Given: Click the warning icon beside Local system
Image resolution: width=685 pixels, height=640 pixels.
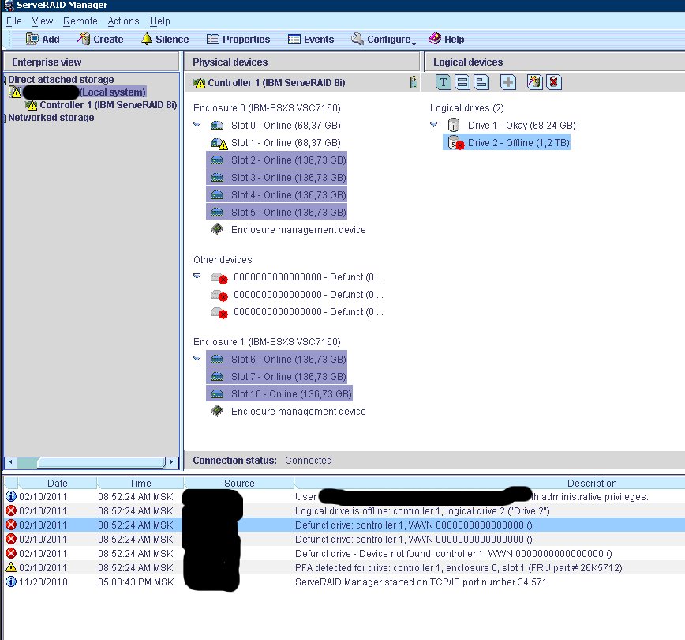Looking at the screenshot, I should click(15, 92).
